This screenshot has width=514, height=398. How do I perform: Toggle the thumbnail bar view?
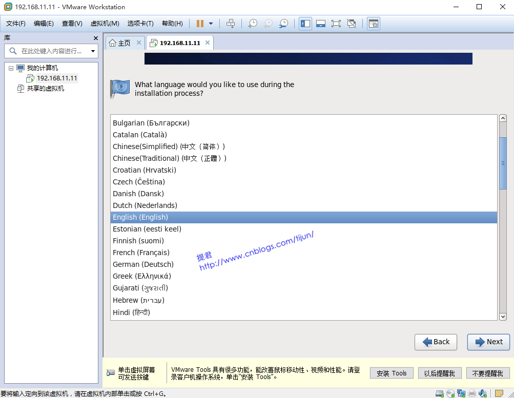click(321, 24)
